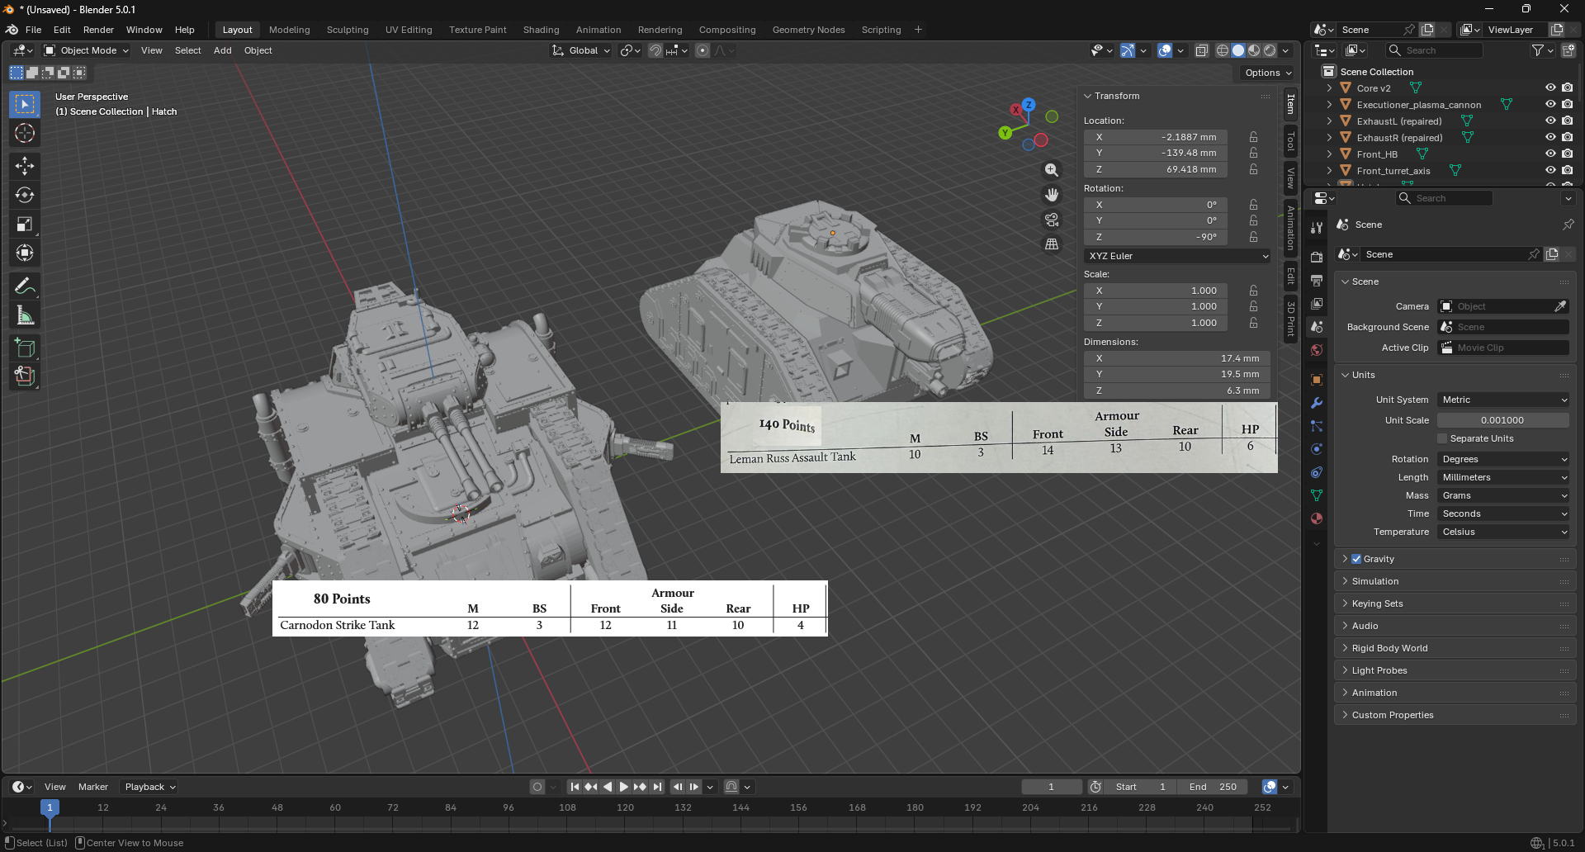Click the End frame field

pos(1213,787)
